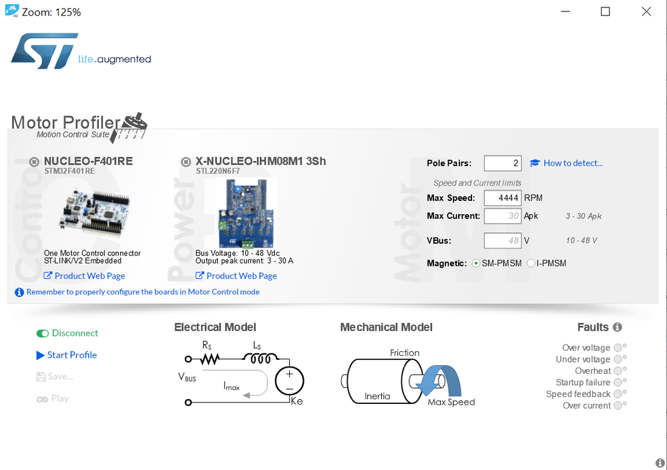Viewport: 667px width, 470px height.
Task: Click the X-NUCLEO-IHM08M1 power board image
Action: (x=246, y=214)
